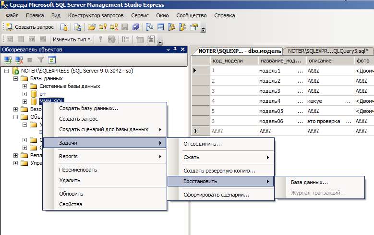The height and width of the screenshot is (235, 374).
Task: Choose Свойства from the context menu
Action: [x=105, y=204]
